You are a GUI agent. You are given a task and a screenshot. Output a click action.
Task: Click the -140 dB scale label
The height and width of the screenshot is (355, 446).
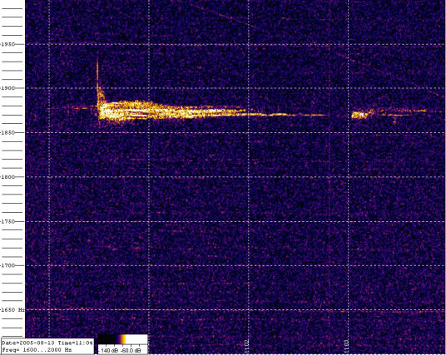108,351
